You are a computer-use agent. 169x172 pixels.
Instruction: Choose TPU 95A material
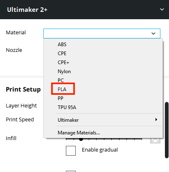pyautogui.click(x=67, y=107)
